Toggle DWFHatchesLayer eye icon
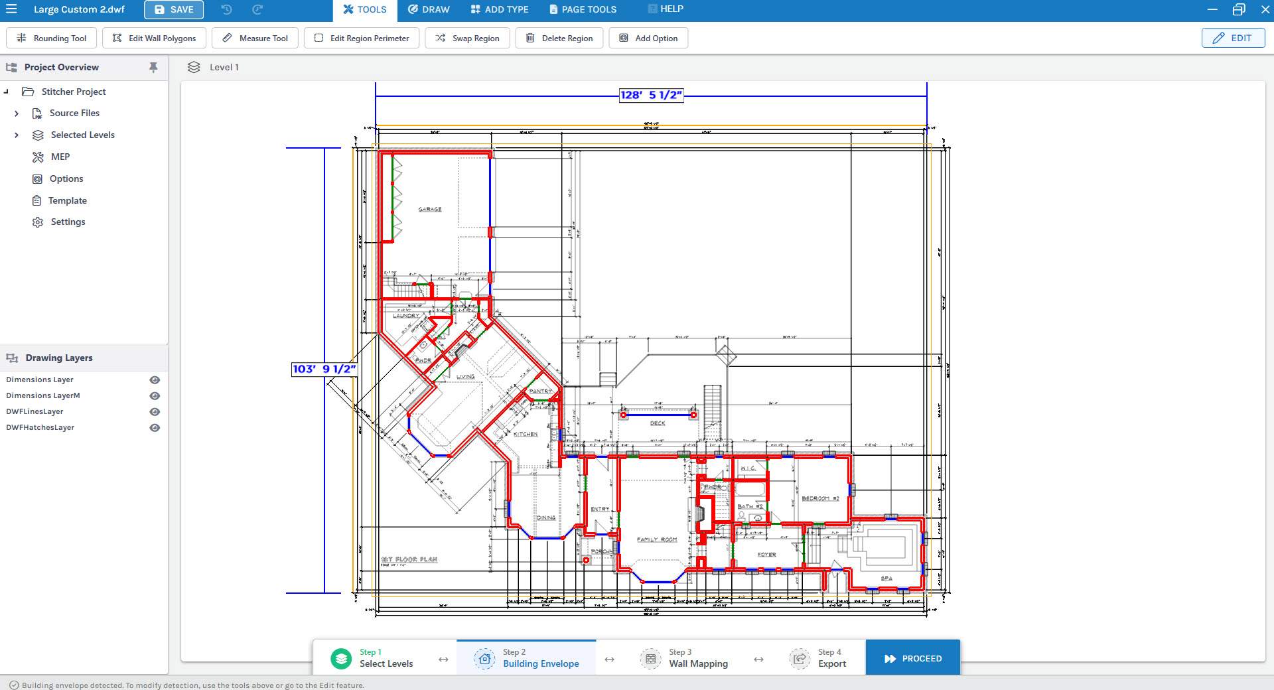The image size is (1274, 690). coord(155,428)
